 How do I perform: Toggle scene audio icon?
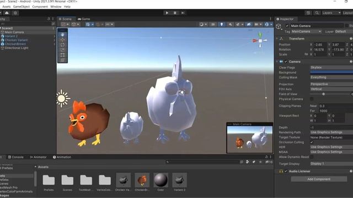230,24
